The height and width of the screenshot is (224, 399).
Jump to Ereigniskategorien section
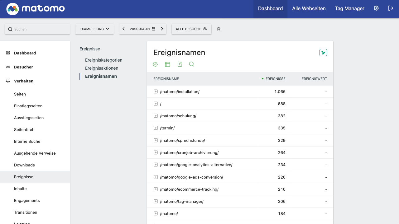tap(103, 60)
